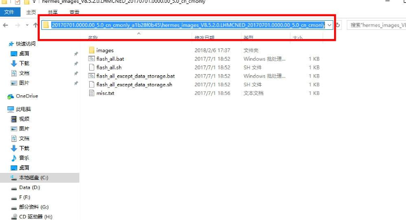The width and height of the screenshot is (406, 220).
Task: Expand the address bar history dropdown
Action: [x=330, y=25]
